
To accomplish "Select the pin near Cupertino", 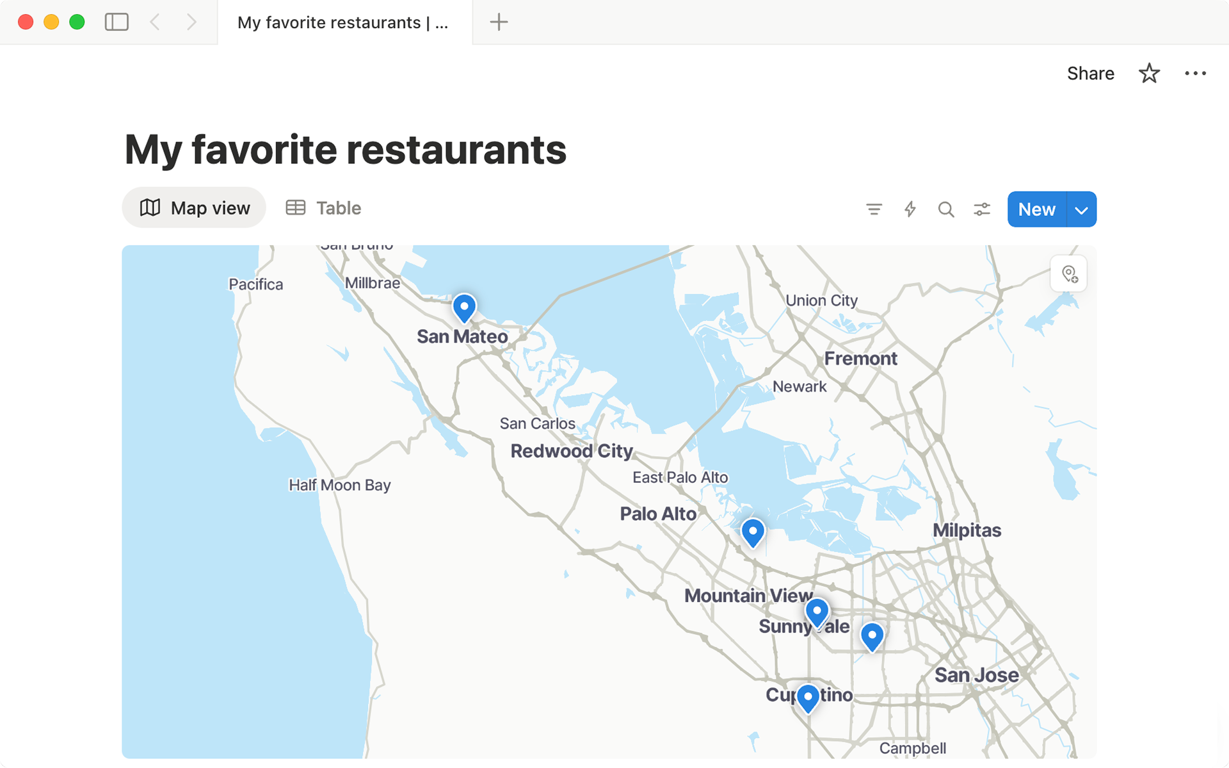I will [808, 698].
